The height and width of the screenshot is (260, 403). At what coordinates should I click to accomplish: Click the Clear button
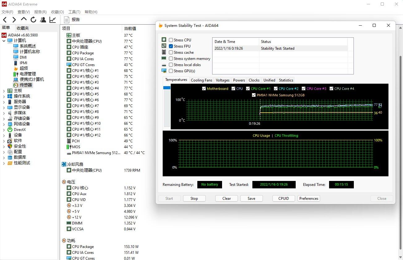point(227,199)
